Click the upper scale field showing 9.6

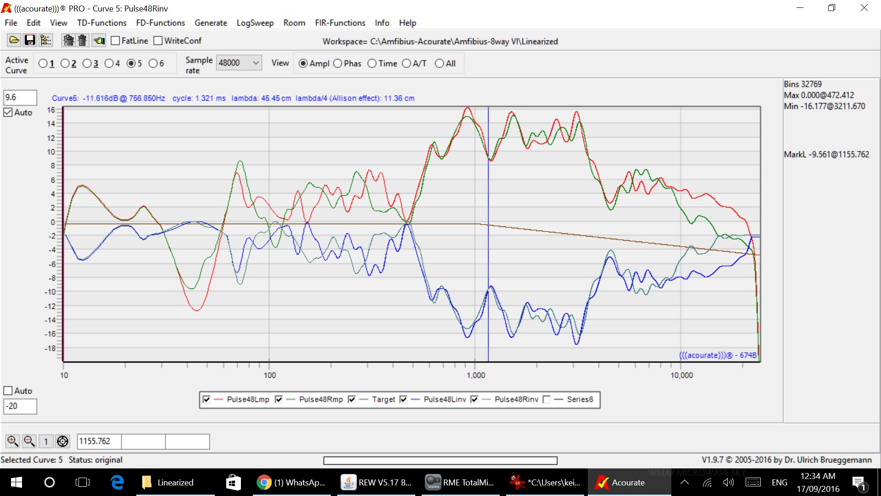click(20, 97)
